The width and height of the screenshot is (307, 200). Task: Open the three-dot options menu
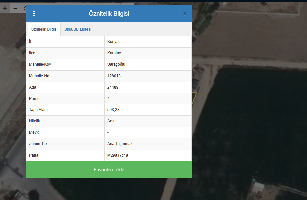34,14
